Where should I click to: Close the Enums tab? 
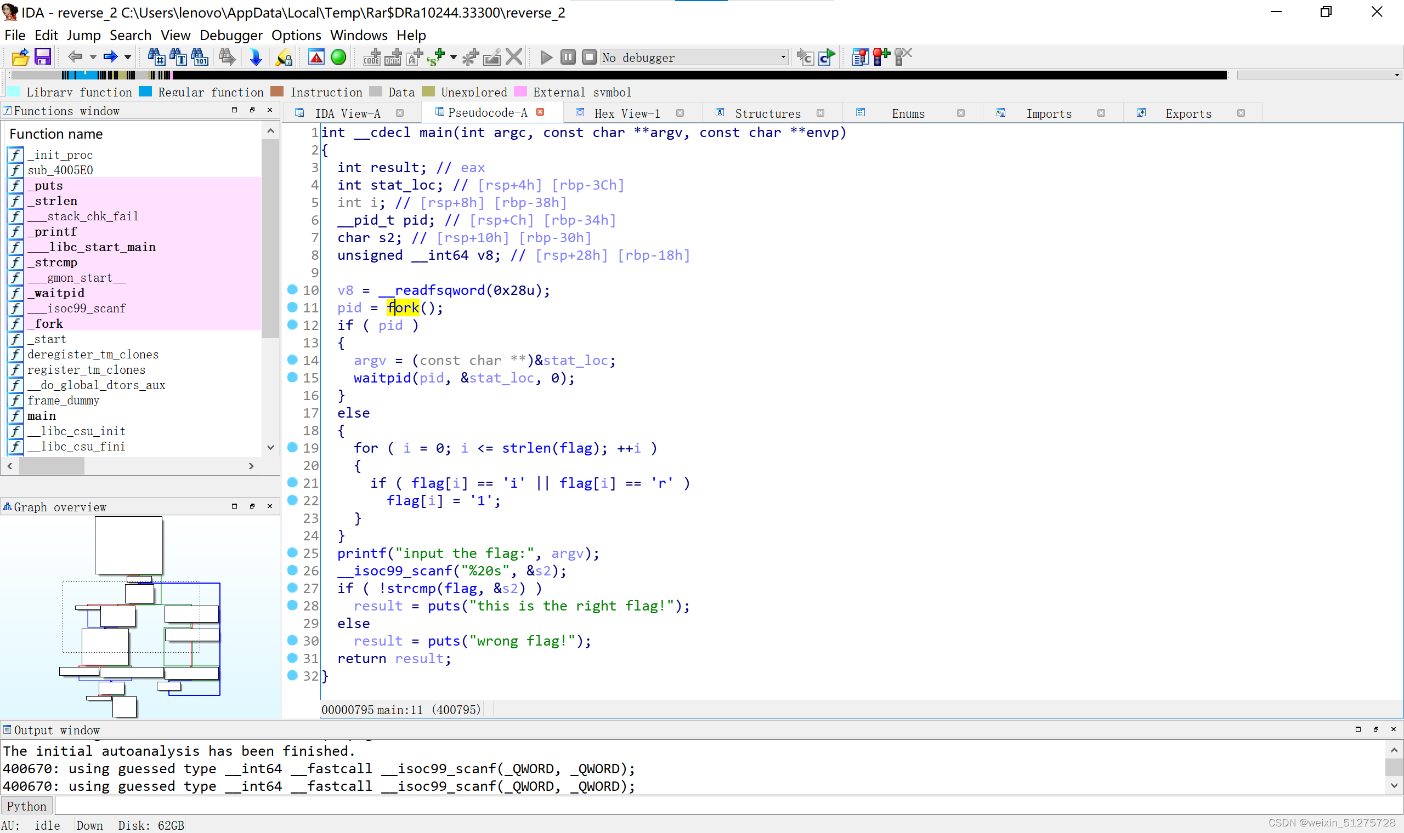961,113
